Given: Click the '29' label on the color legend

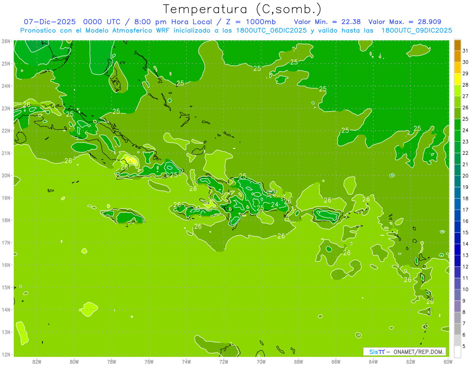Looking at the screenshot, I should click(x=466, y=73).
